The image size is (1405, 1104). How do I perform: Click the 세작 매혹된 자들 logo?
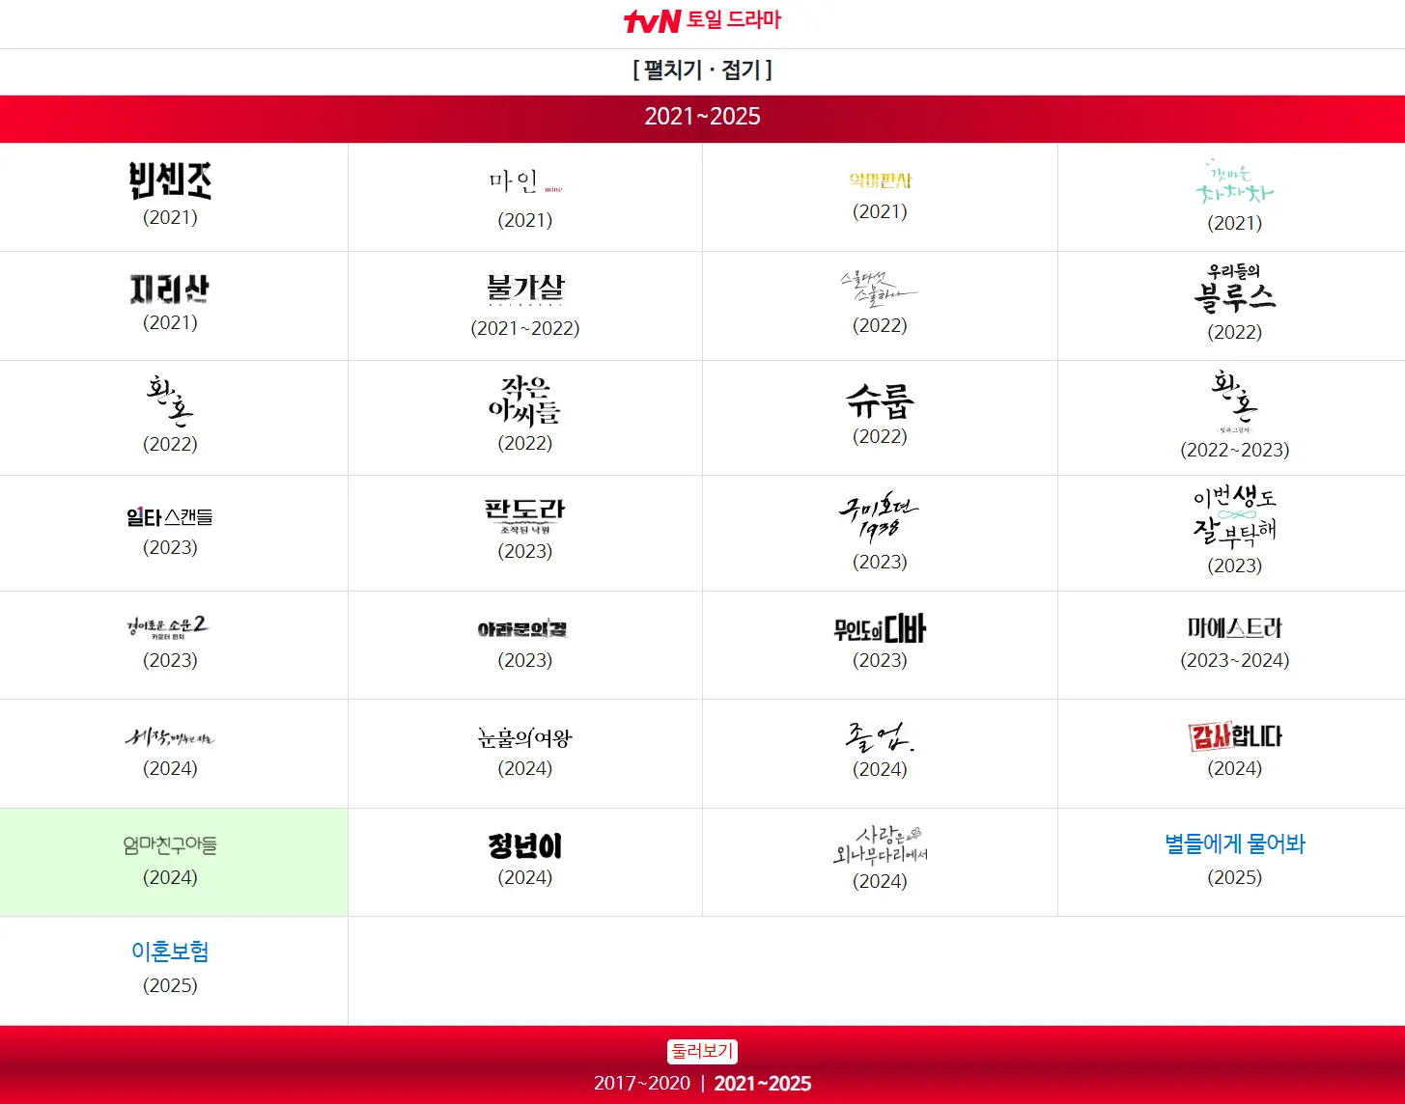(x=170, y=737)
